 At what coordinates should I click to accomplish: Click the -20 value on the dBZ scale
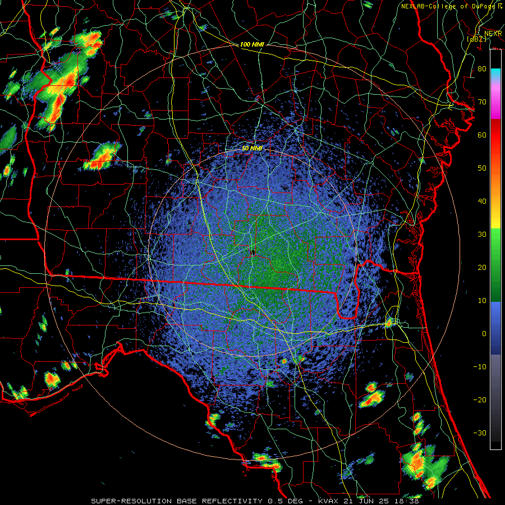[480, 400]
